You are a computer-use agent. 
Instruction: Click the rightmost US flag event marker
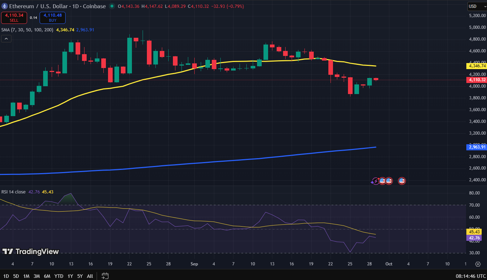[402, 181]
